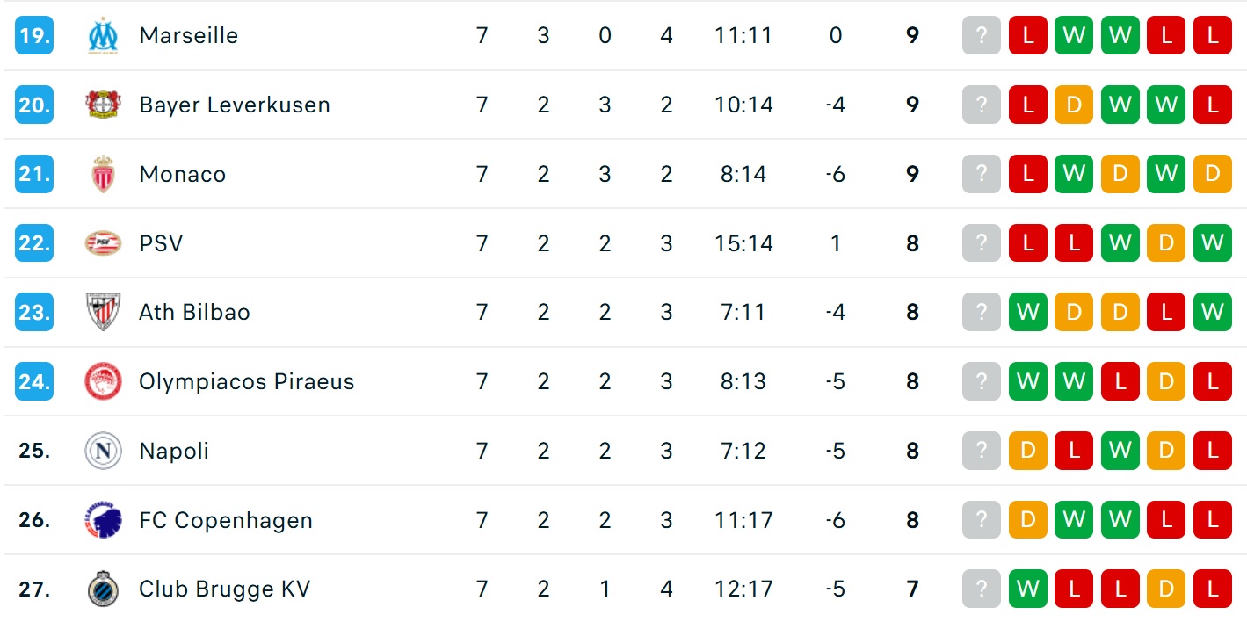This screenshot has height=622, width=1247.
Task: Click the Club Brugge KV crest
Action: (103, 589)
